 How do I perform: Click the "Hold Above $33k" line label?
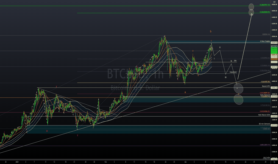coord(264,115)
